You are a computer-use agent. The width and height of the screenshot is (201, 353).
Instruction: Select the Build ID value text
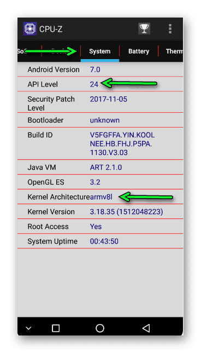[122, 143]
